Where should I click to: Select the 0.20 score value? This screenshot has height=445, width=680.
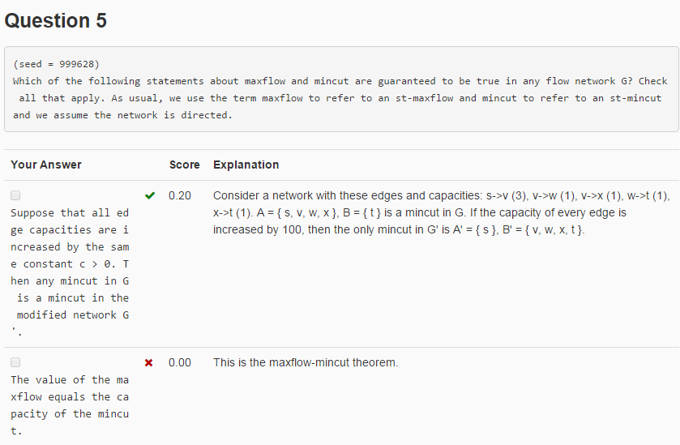180,195
